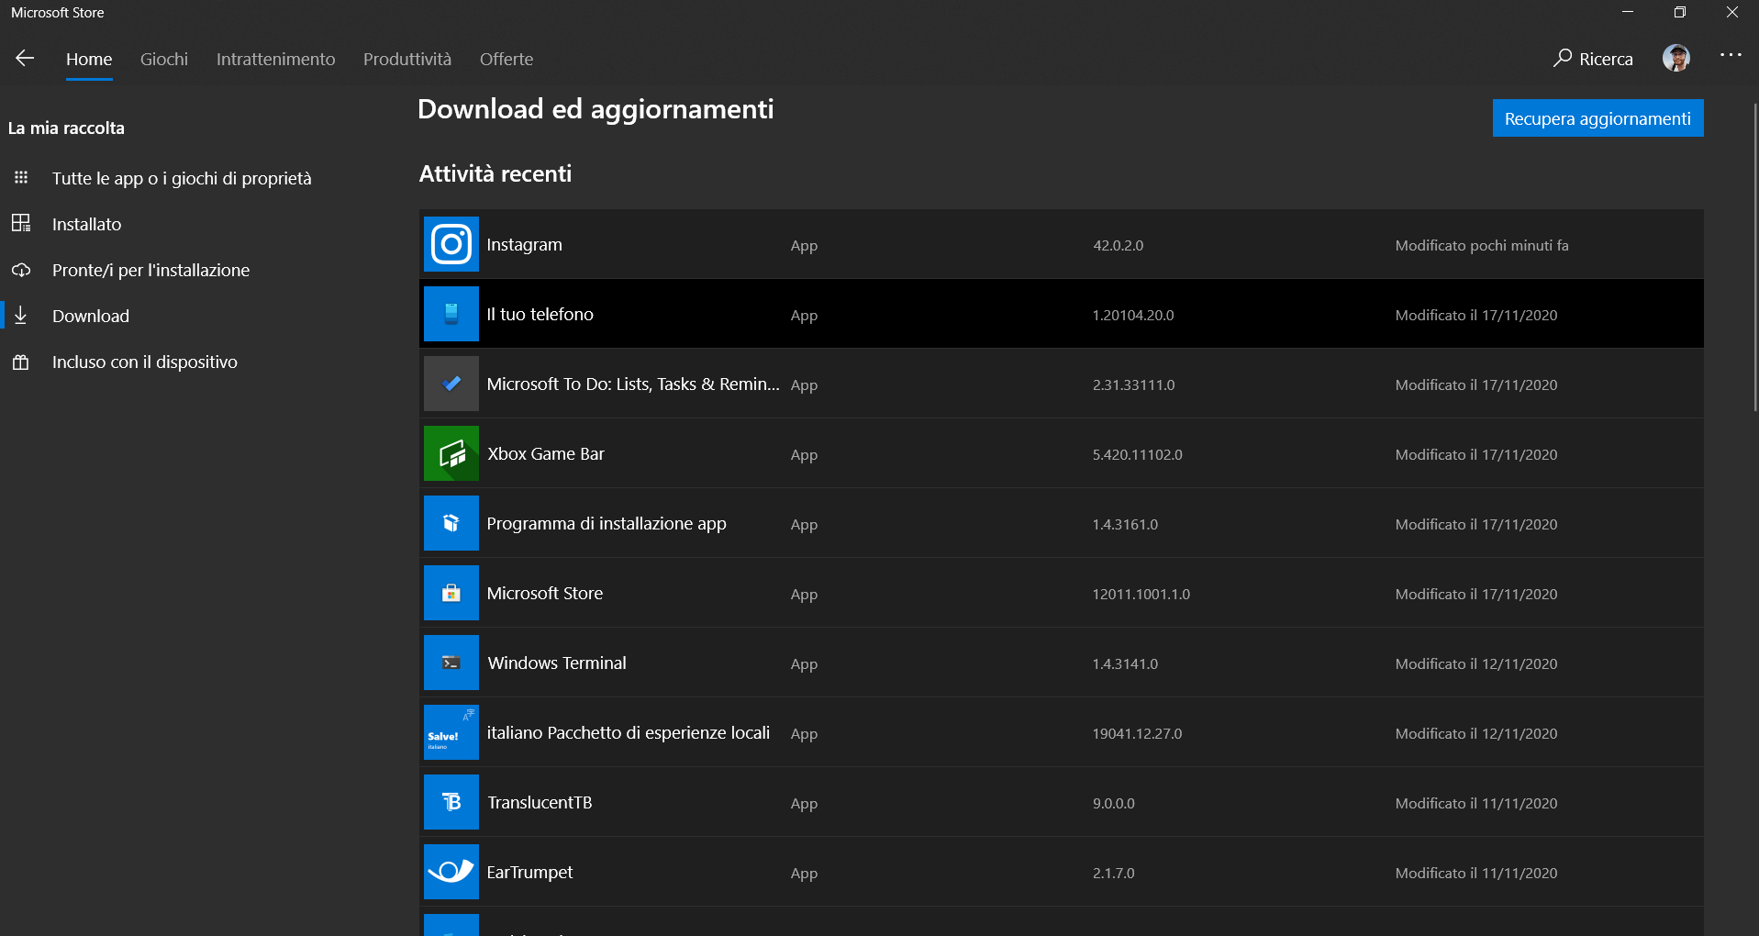Click the Windows Terminal name
This screenshot has height=936, width=1759.
tap(557, 663)
